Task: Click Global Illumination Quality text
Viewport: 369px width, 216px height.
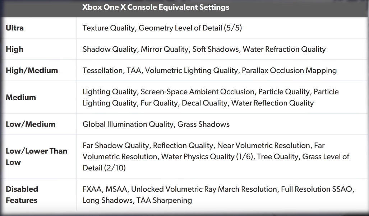Action: point(128,124)
